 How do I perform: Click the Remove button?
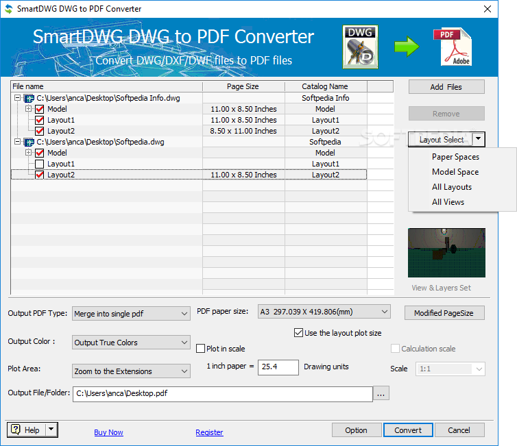tap(446, 114)
